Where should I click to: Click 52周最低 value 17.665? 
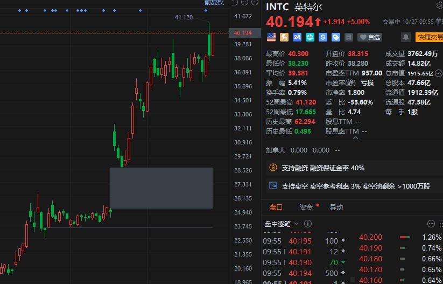coord(305,112)
